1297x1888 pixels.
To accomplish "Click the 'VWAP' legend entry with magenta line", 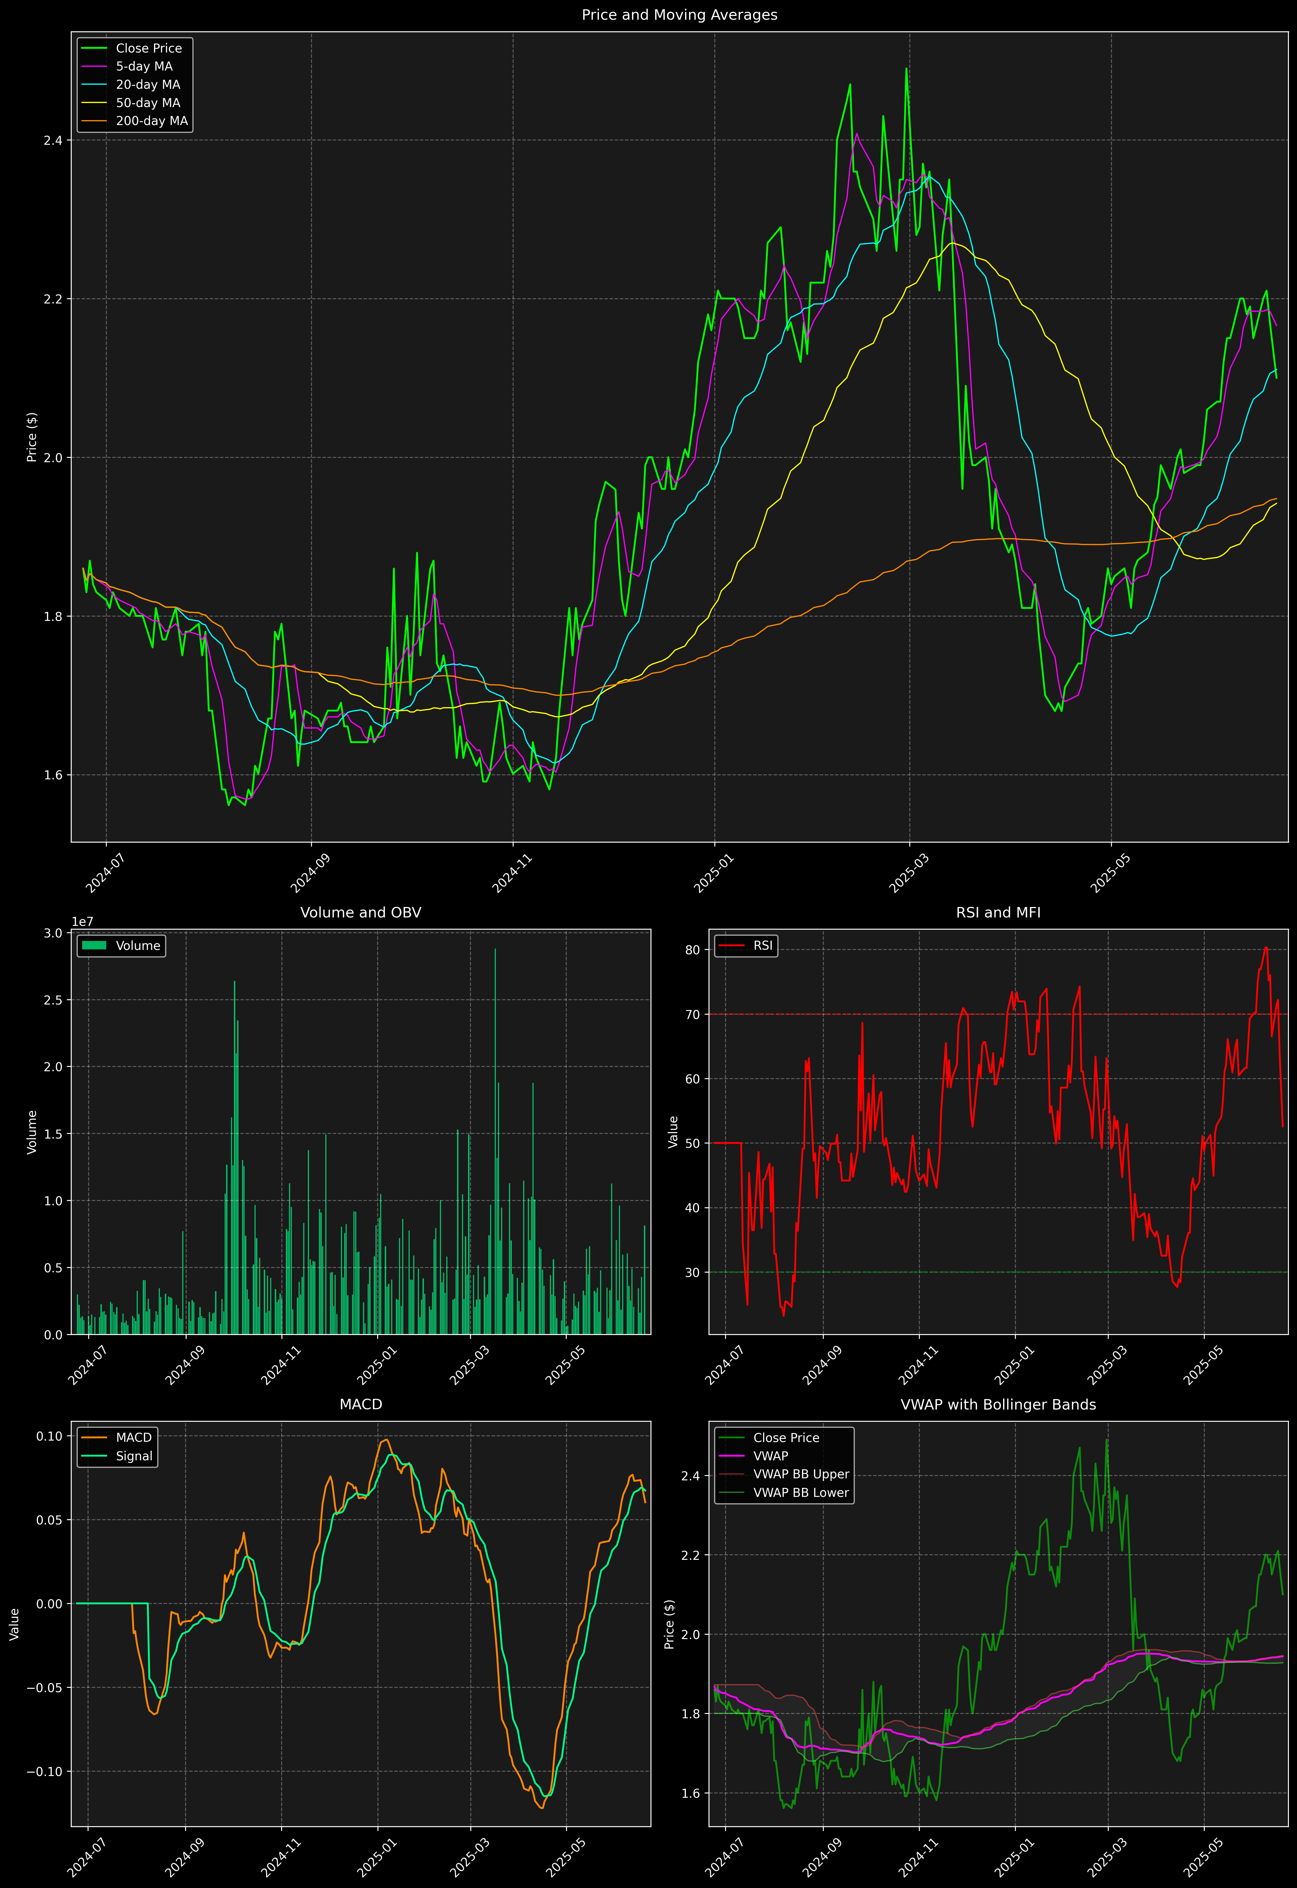I will tap(753, 1456).
